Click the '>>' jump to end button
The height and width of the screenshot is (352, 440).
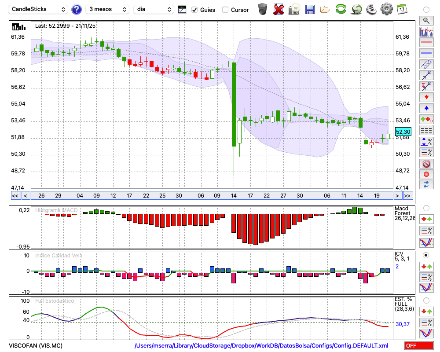pos(407,196)
